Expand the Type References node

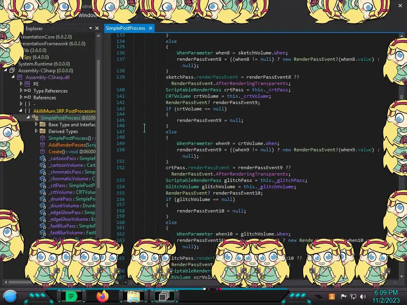pos(21,90)
